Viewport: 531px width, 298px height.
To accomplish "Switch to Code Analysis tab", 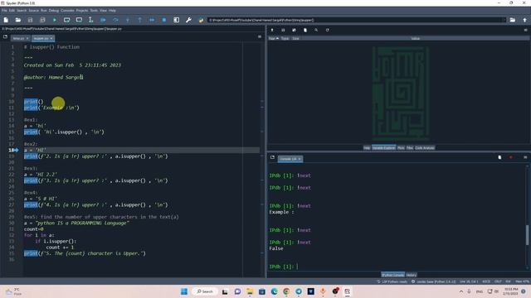I will [x=425, y=147].
